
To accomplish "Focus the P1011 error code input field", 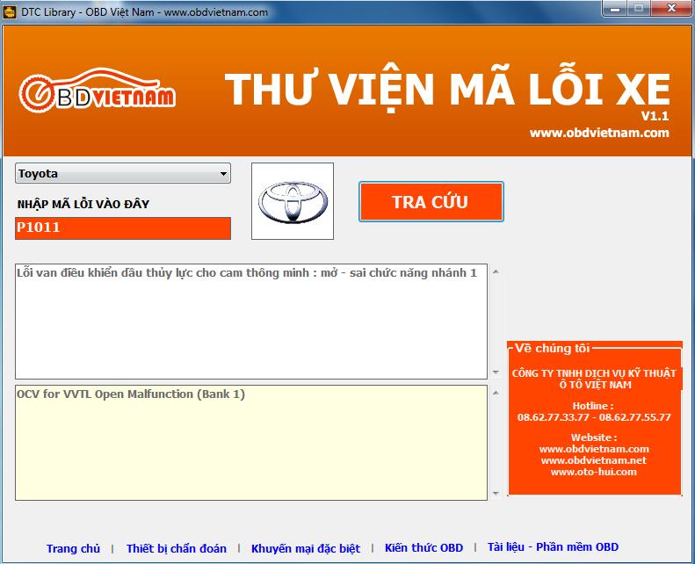I will [123, 228].
